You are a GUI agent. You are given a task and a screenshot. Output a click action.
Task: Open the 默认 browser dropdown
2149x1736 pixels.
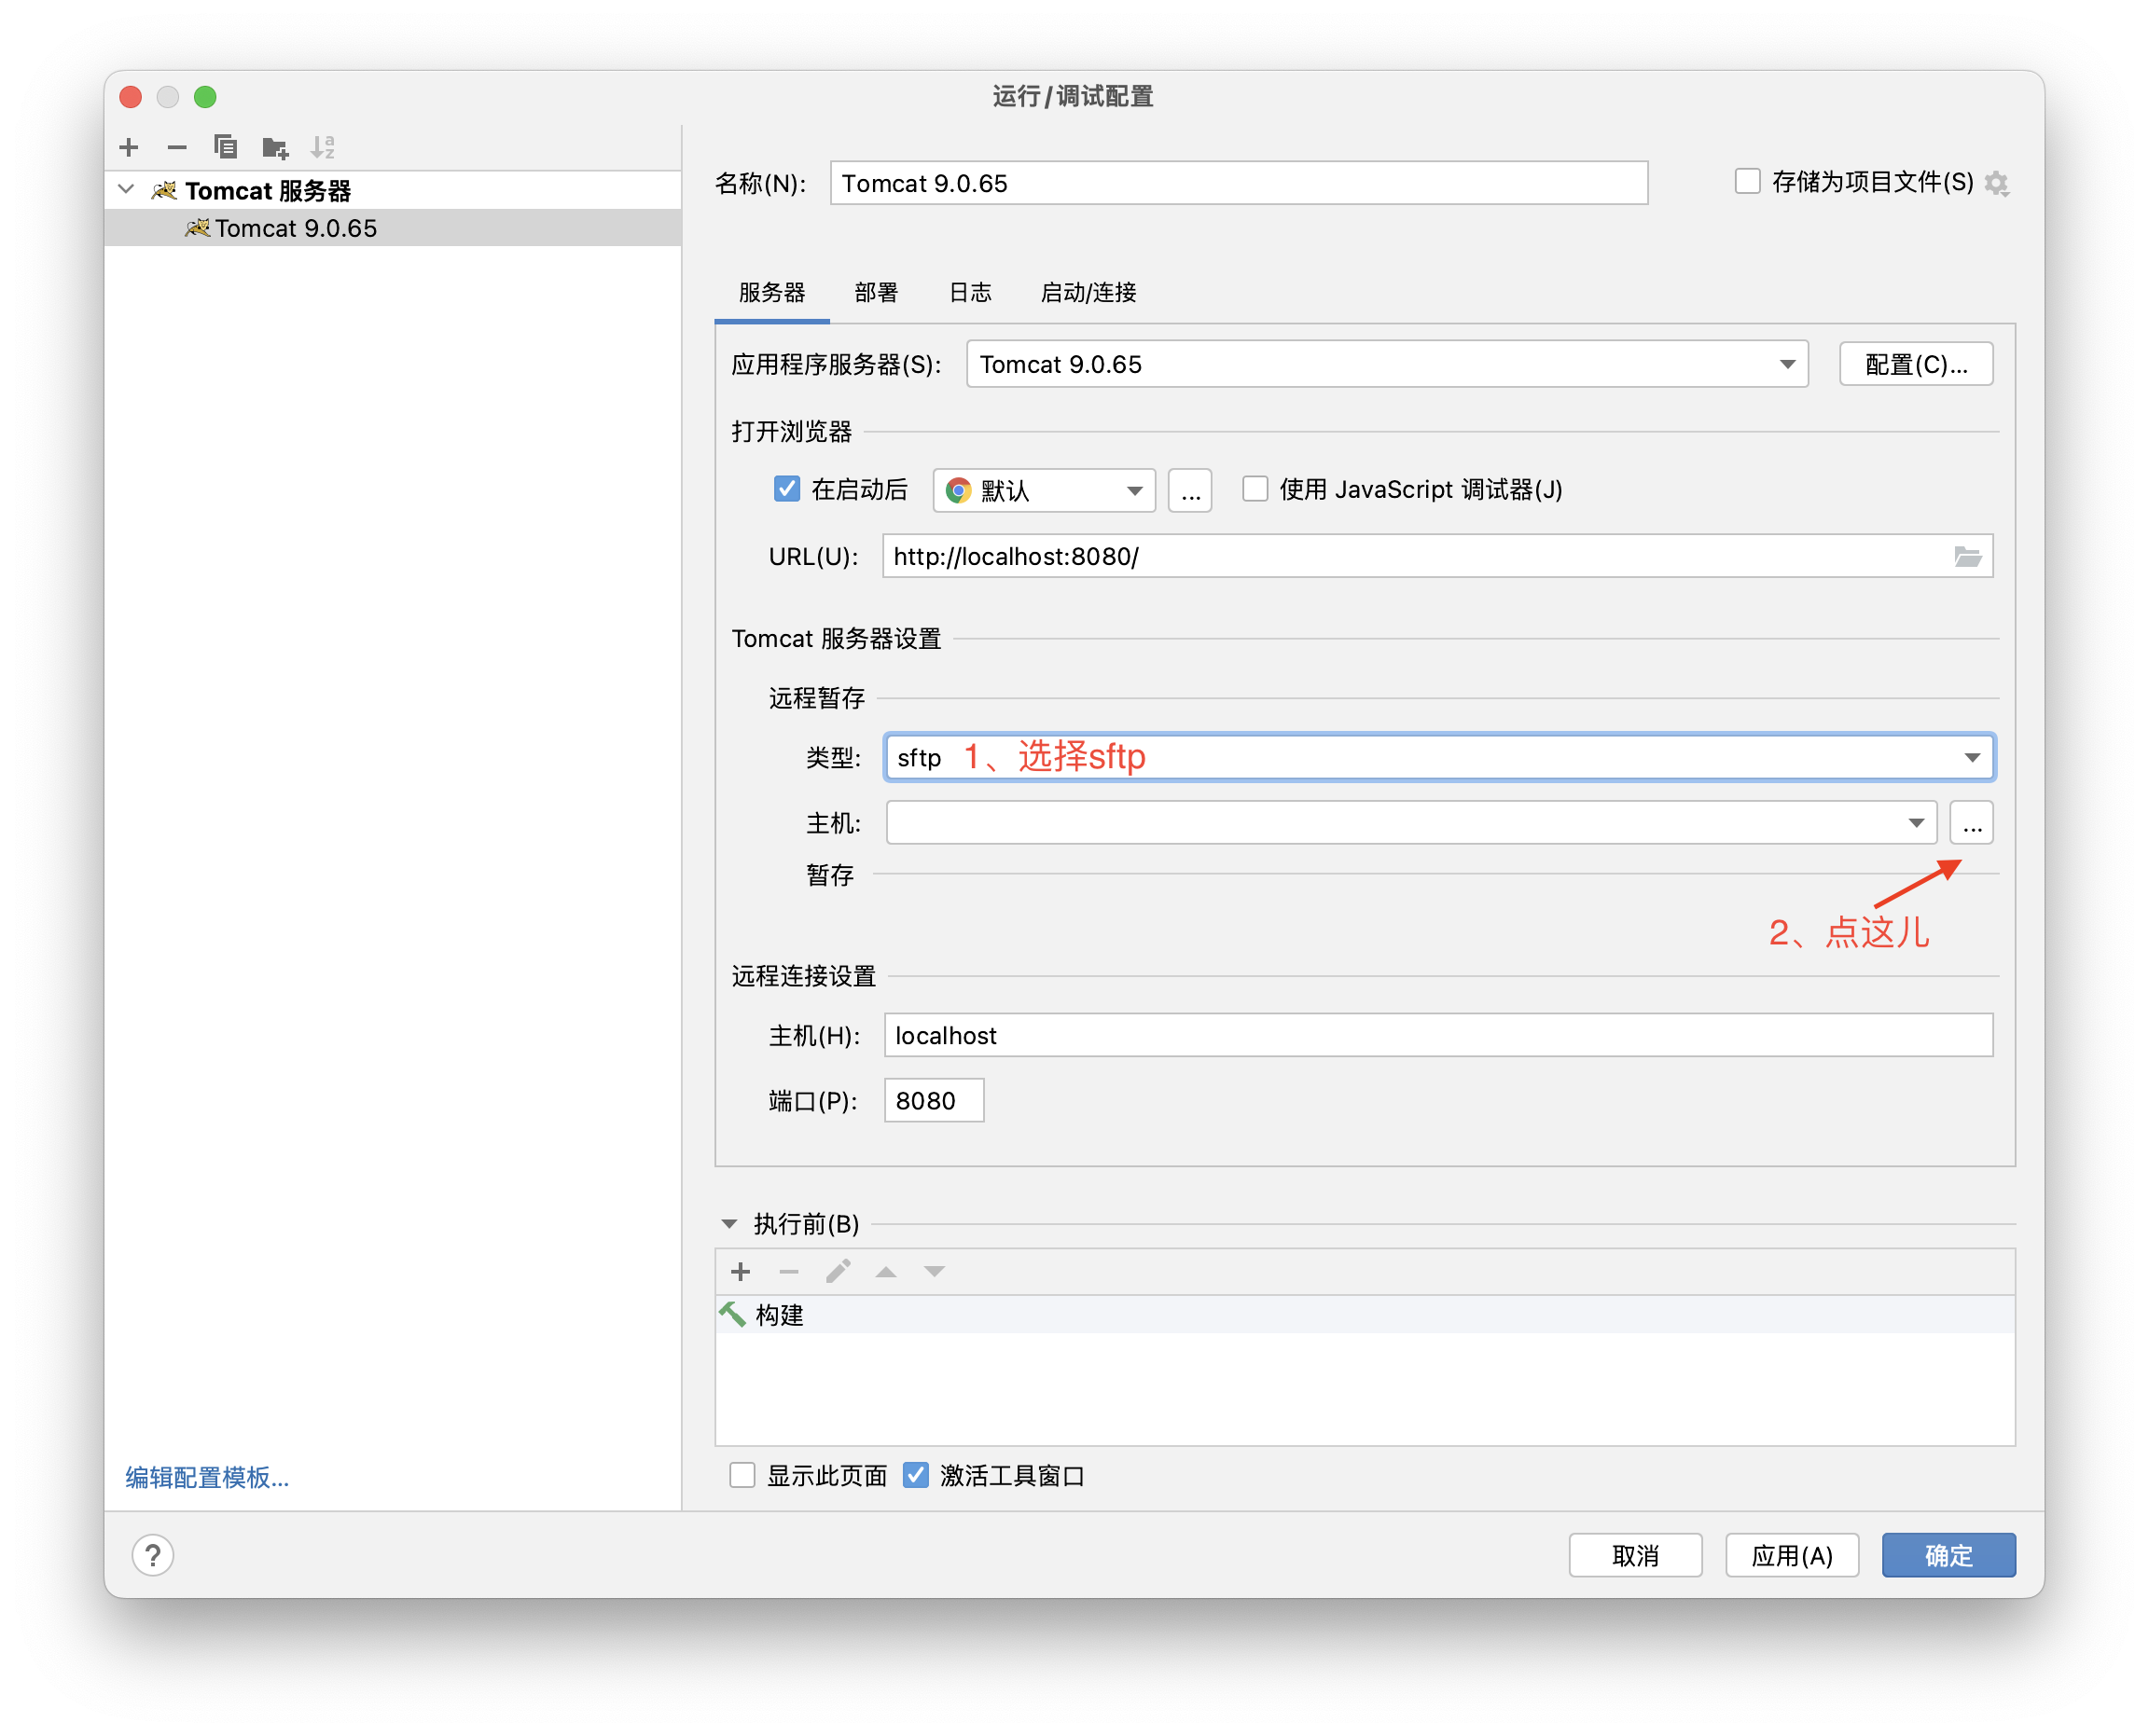point(1045,490)
